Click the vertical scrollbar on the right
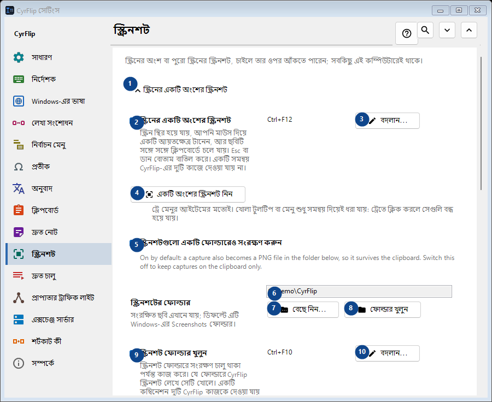The height and width of the screenshot is (402, 492). coord(481,123)
